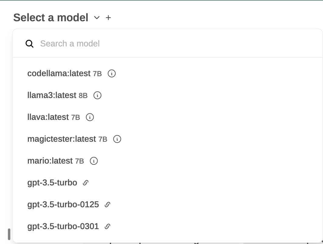Show info for magictester:latest model

[x=117, y=139]
